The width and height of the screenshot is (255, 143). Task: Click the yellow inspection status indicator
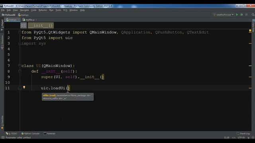point(250,30)
